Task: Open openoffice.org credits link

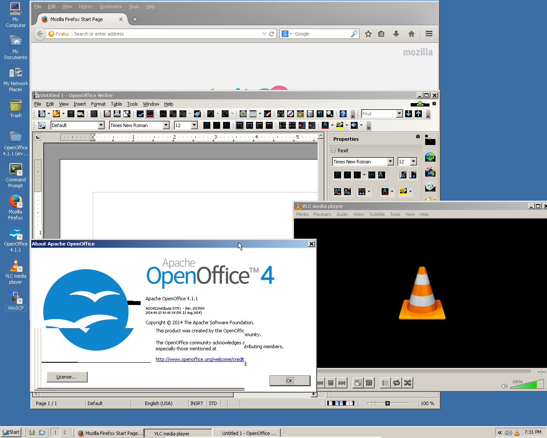Action: point(200,359)
